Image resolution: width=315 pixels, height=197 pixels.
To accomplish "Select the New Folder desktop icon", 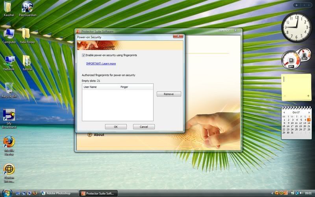I will coord(27,36).
